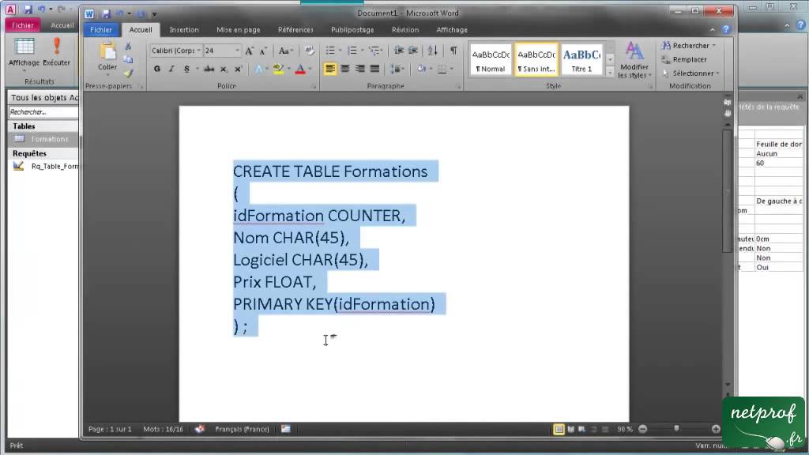
Task: Click Page : 1 sur 1 indicator
Action: tap(110, 429)
